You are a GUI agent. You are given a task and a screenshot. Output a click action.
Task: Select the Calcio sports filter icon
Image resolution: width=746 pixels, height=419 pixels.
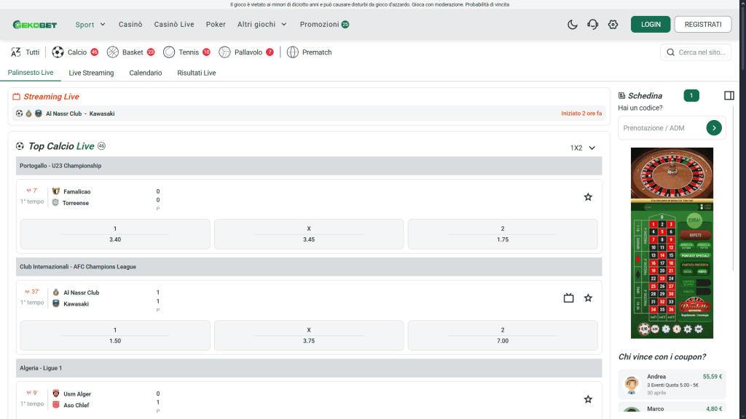pos(58,52)
